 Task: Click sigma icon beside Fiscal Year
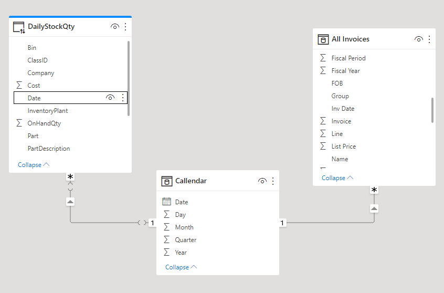pos(323,70)
